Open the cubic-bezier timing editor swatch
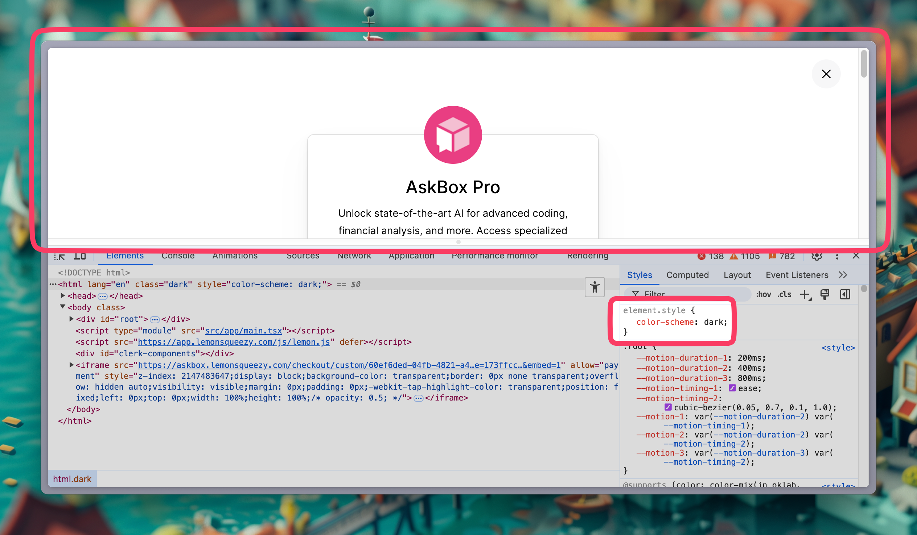 (668, 407)
